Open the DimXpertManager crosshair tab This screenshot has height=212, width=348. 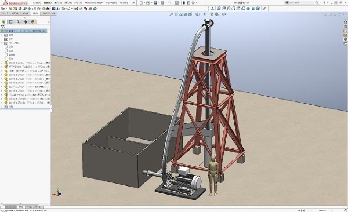(25, 22)
